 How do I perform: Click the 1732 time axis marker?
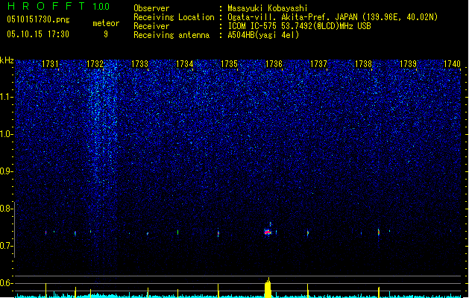95,64
